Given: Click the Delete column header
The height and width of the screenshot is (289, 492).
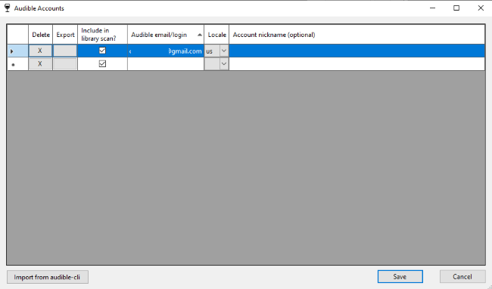Looking at the screenshot, I should (x=41, y=35).
